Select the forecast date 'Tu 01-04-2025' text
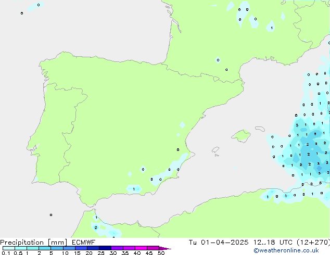Screen dimensions: 330x255 point(219,243)
